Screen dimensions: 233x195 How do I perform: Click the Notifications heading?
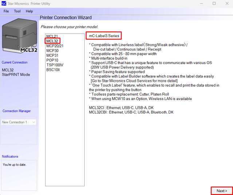pyautogui.click(x=10, y=156)
